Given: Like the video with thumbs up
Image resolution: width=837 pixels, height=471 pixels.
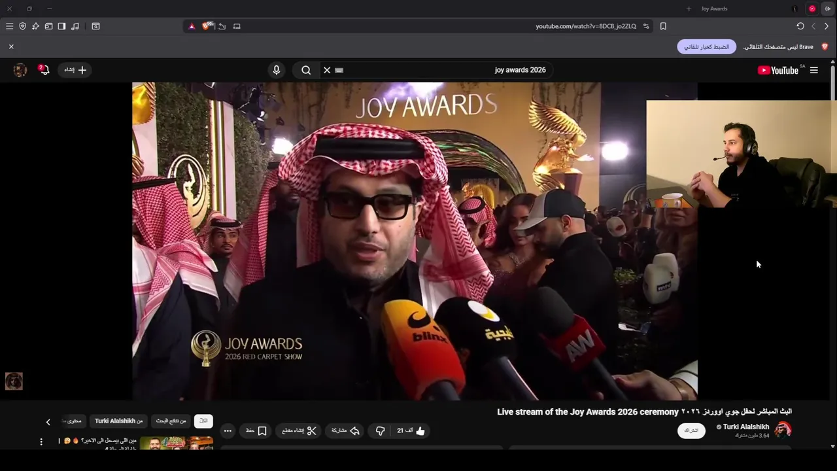Looking at the screenshot, I should tap(411, 430).
